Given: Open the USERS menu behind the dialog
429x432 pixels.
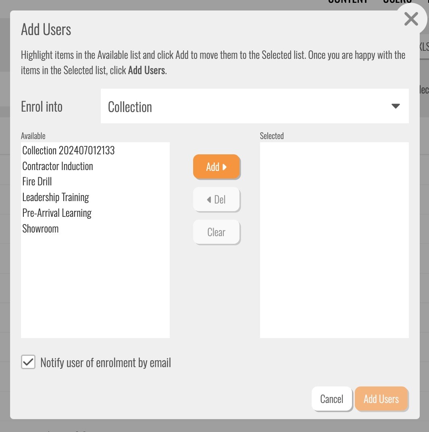Looking at the screenshot, I should 397,2.
